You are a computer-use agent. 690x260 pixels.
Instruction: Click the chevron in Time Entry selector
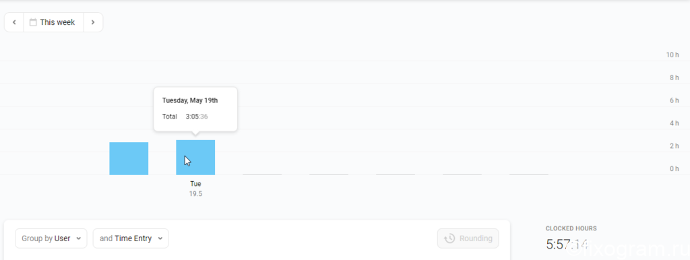pos(160,238)
